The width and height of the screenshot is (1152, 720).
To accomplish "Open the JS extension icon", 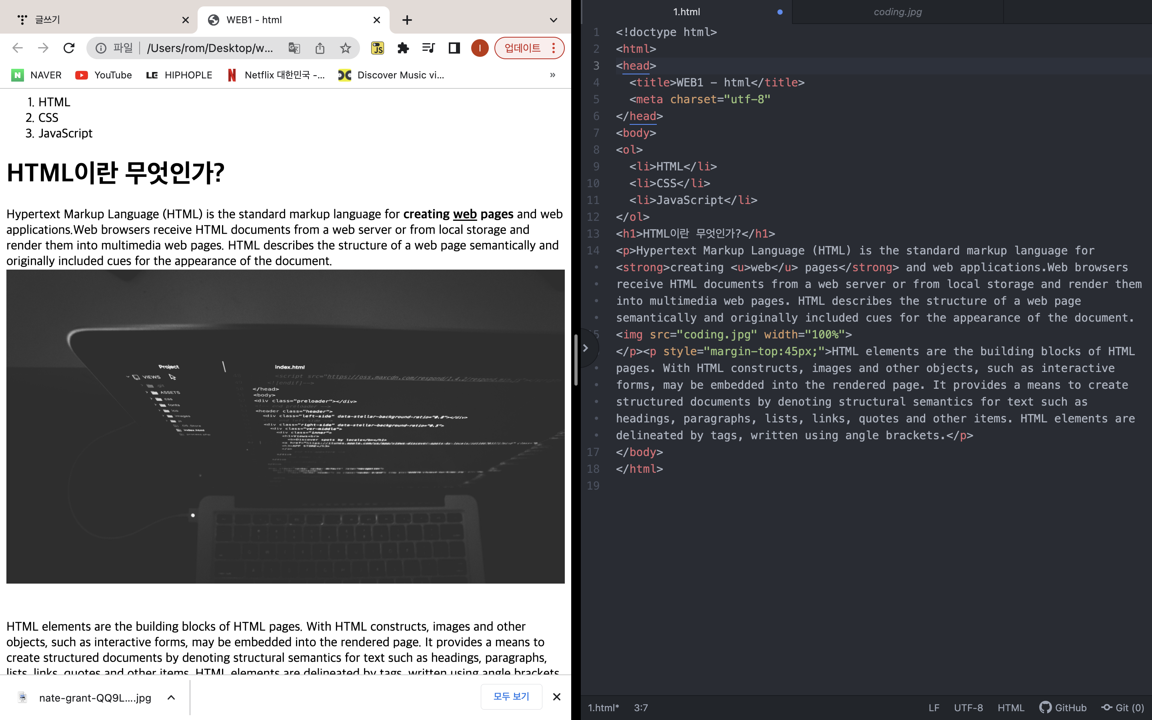I will tap(378, 48).
